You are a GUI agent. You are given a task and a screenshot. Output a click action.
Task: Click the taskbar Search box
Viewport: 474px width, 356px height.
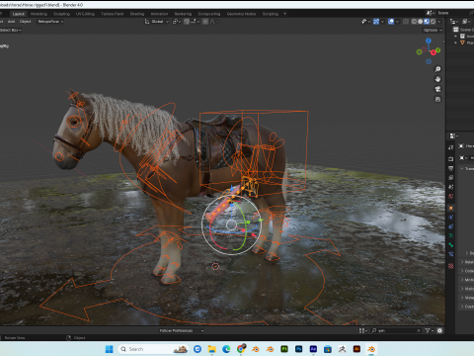[153, 349]
